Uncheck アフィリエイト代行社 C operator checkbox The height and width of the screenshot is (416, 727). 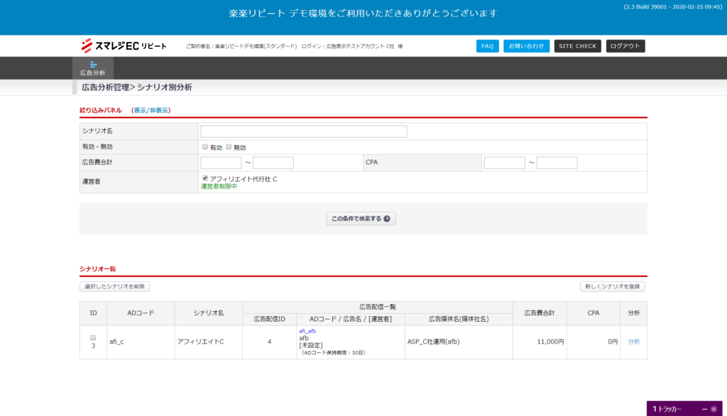point(205,179)
